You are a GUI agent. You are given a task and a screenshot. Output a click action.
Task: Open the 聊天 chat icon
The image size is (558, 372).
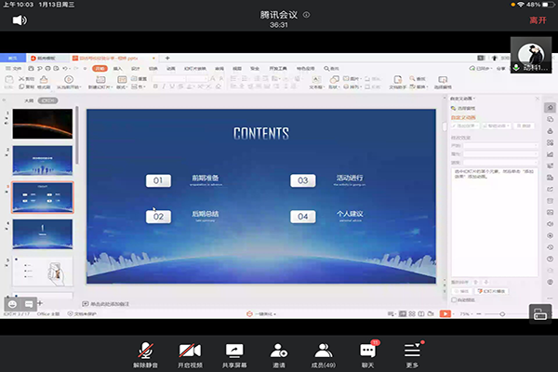368,352
